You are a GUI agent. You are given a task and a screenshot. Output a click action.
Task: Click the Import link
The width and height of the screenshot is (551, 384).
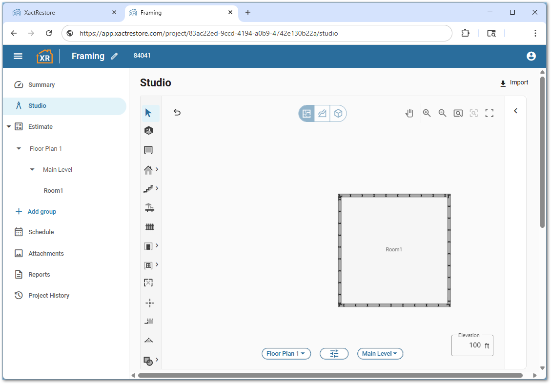point(514,82)
